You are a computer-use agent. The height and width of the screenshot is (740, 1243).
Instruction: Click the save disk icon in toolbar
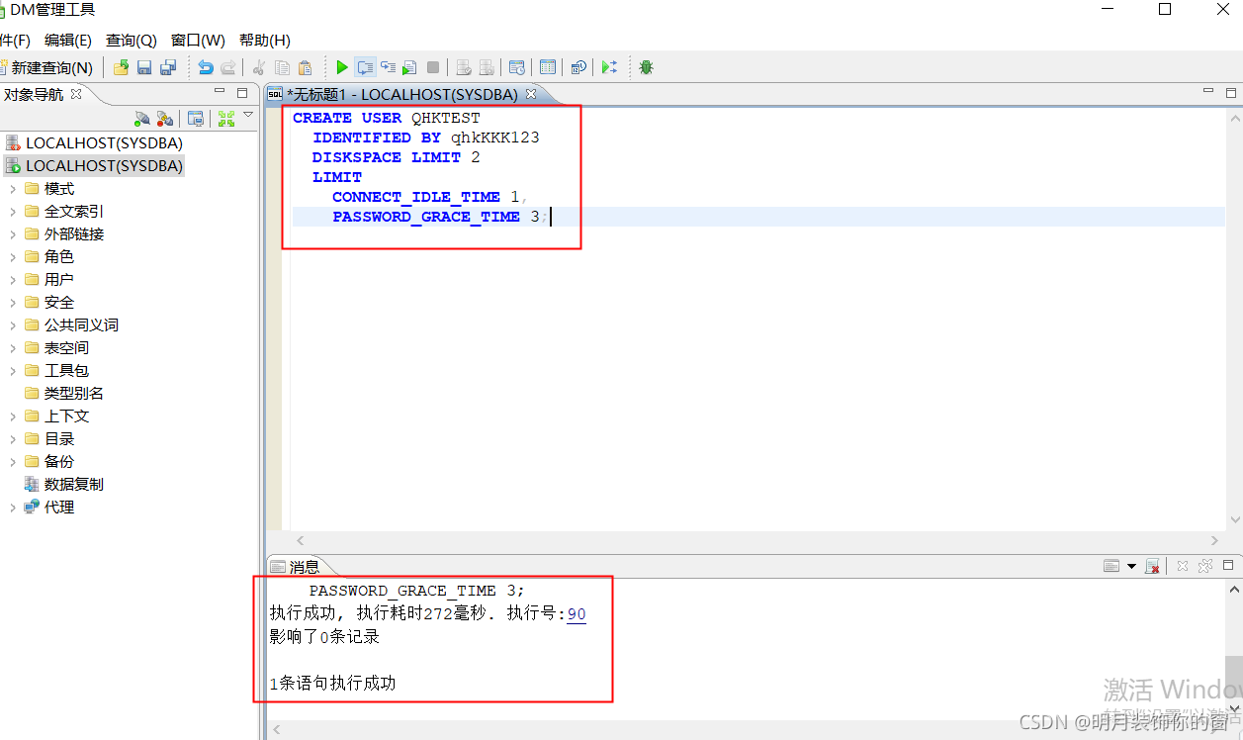click(144, 67)
